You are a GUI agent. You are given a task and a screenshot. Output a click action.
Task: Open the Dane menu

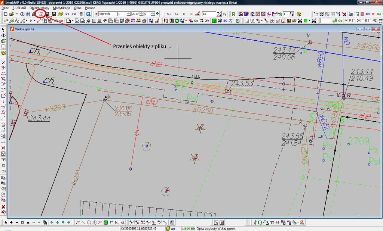coord(5,8)
